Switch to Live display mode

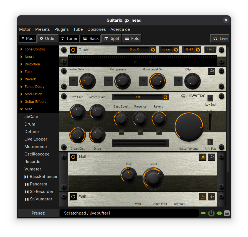pyautogui.click(x=220, y=39)
